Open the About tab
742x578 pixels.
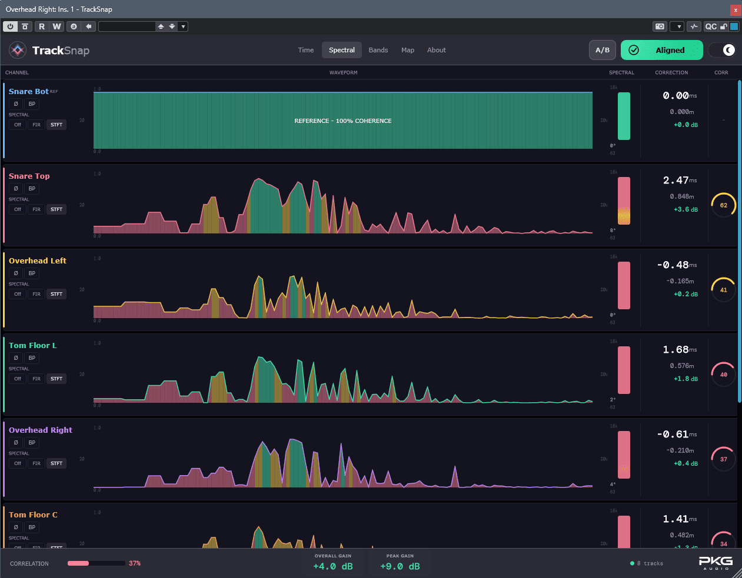(x=437, y=50)
